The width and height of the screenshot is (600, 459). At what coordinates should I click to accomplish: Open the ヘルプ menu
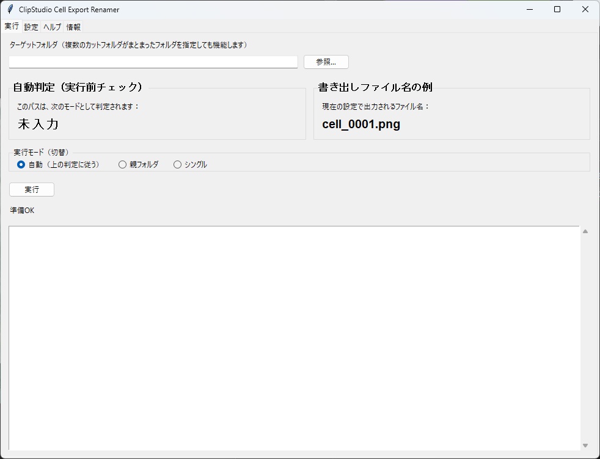pyautogui.click(x=52, y=27)
